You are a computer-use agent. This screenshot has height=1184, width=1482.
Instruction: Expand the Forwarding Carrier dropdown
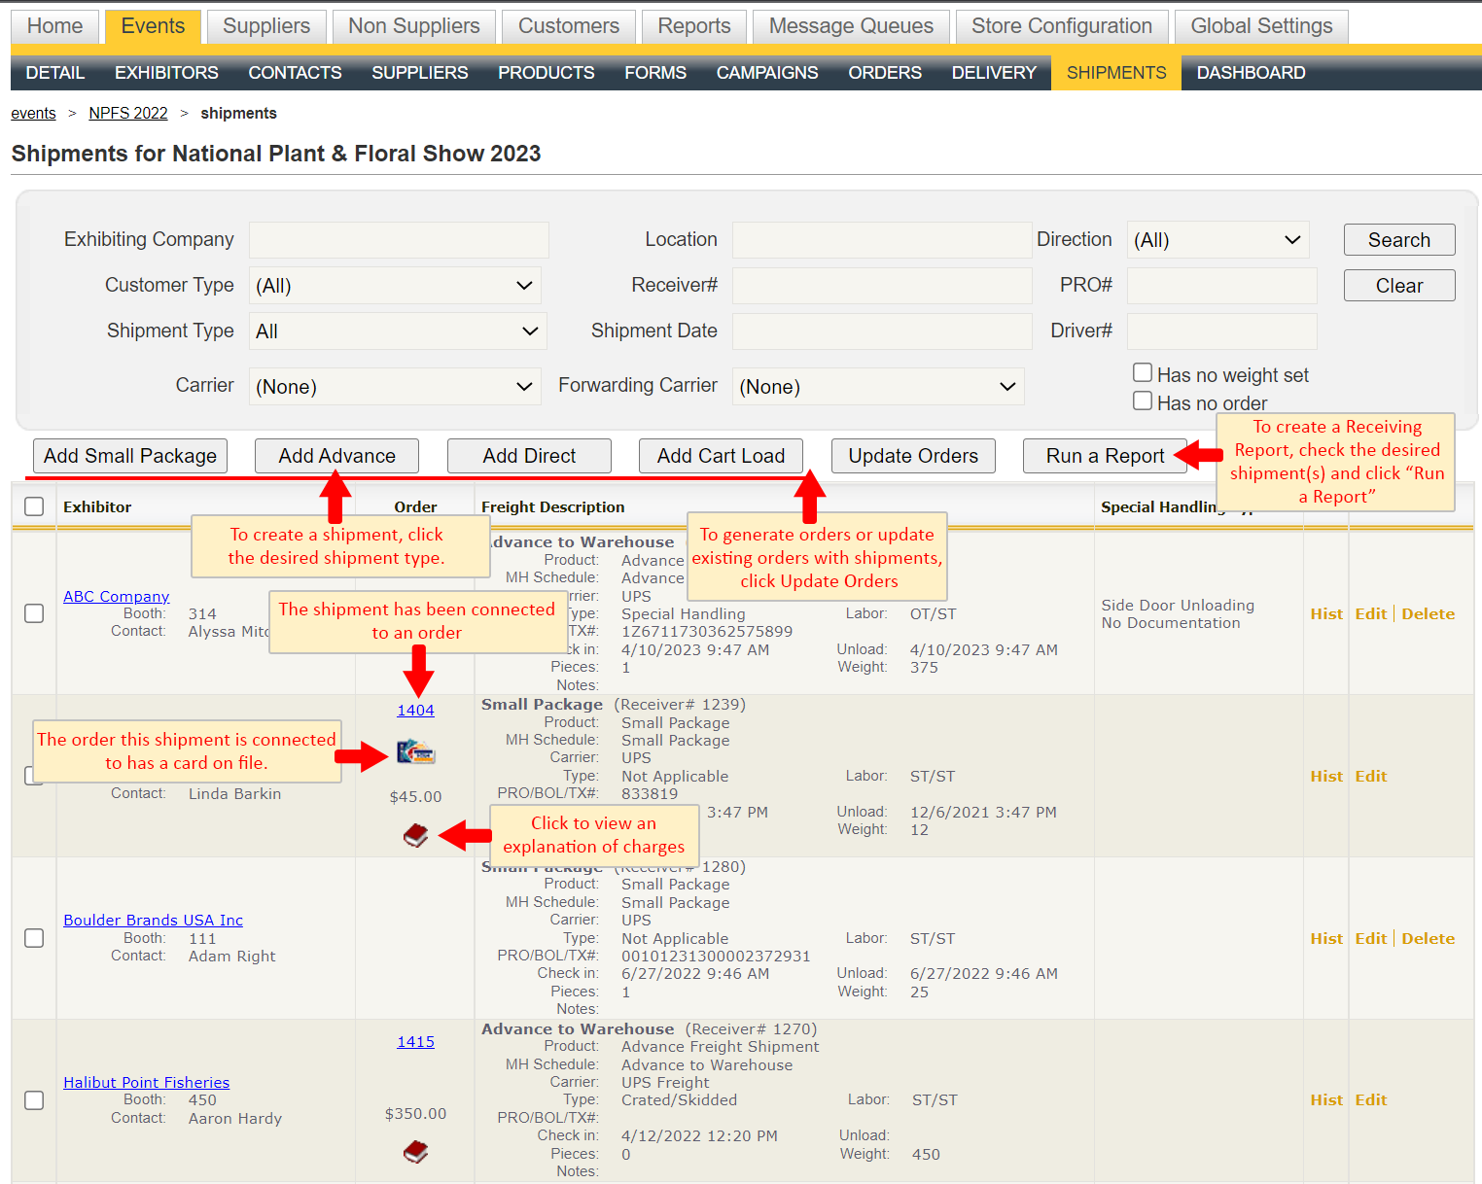pos(877,387)
